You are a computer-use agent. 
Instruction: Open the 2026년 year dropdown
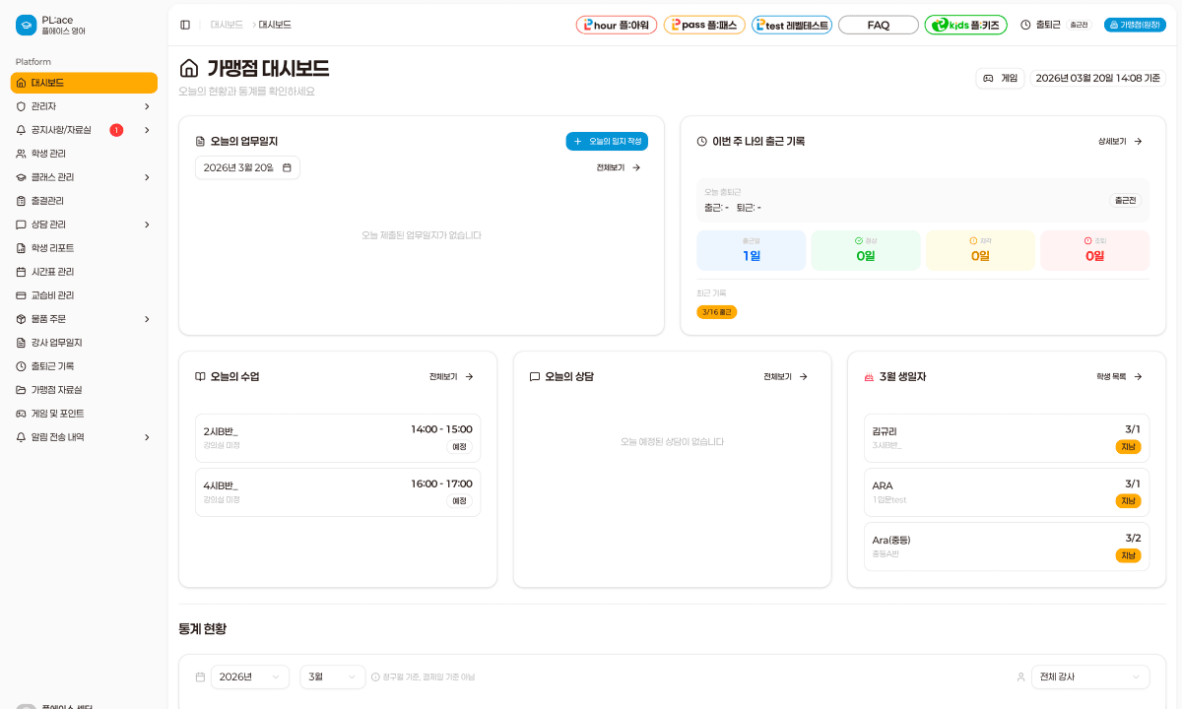click(249, 677)
